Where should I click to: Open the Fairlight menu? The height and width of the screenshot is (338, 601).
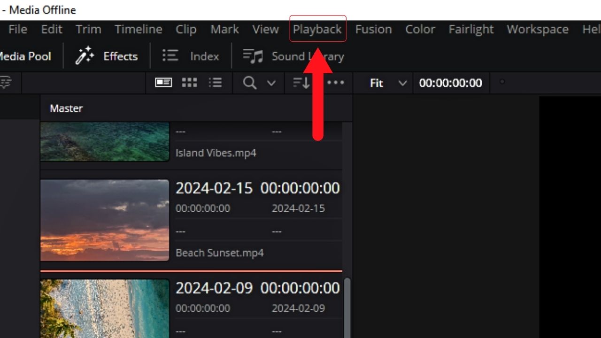pos(471,29)
